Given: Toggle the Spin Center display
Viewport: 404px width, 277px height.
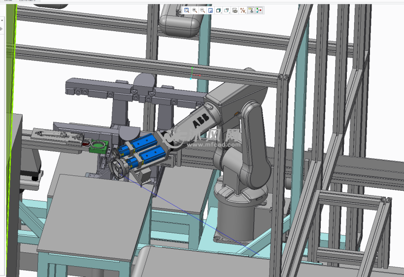Looking at the screenshot, I should click(259, 10).
